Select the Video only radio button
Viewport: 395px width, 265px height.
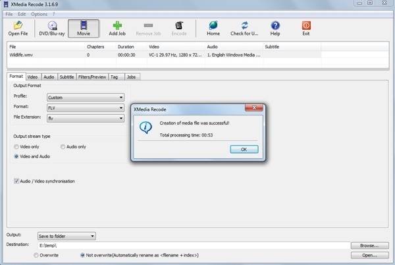point(16,147)
